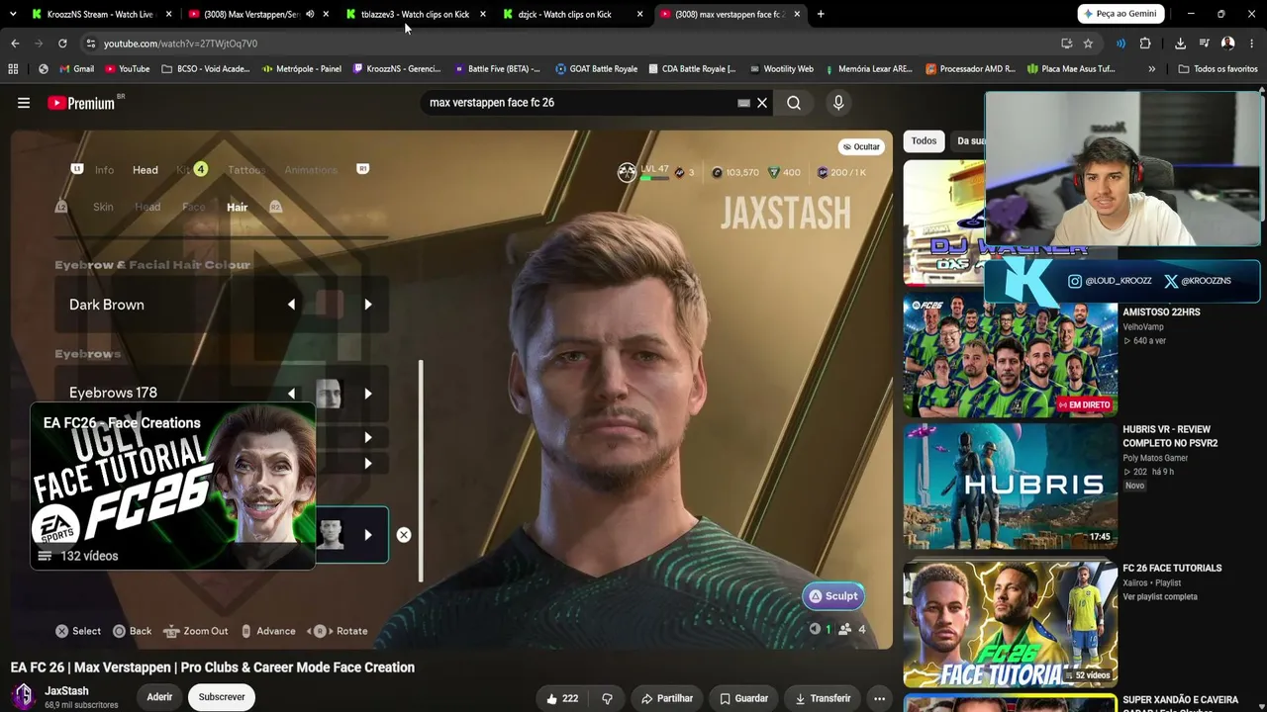Go back with browser back arrow

click(15, 44)
